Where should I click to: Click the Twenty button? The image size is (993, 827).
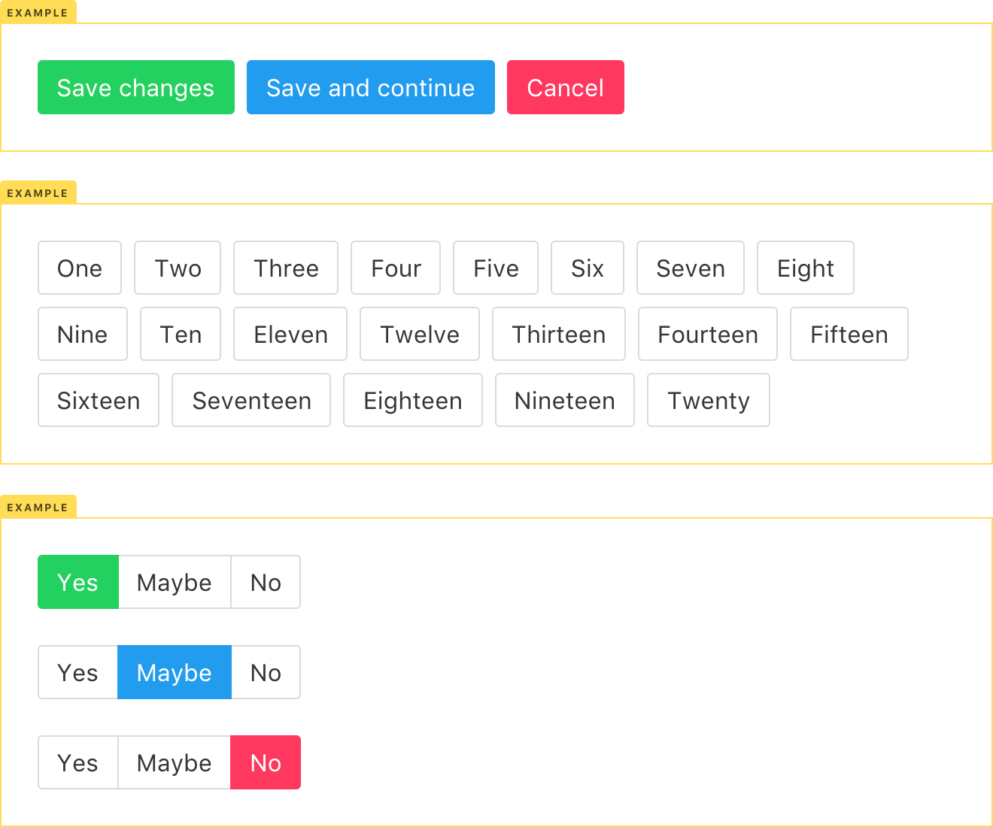708,400
